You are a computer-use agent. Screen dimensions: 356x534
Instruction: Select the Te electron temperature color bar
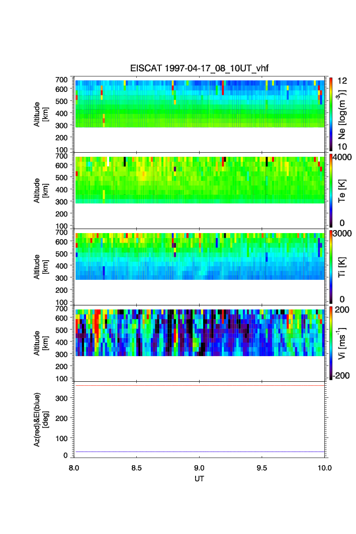pos(331,190)
